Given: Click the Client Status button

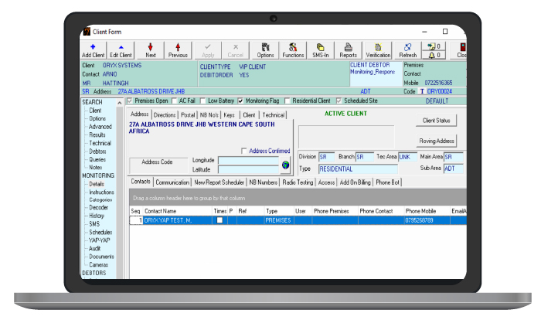Looking at the screenshot, I should 436,121.
